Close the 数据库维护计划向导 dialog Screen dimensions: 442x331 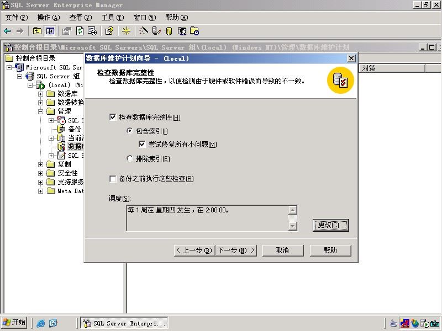[351, 58]
